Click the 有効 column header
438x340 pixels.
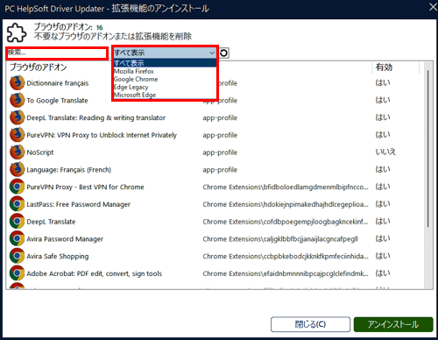click(x=384, y=67)
